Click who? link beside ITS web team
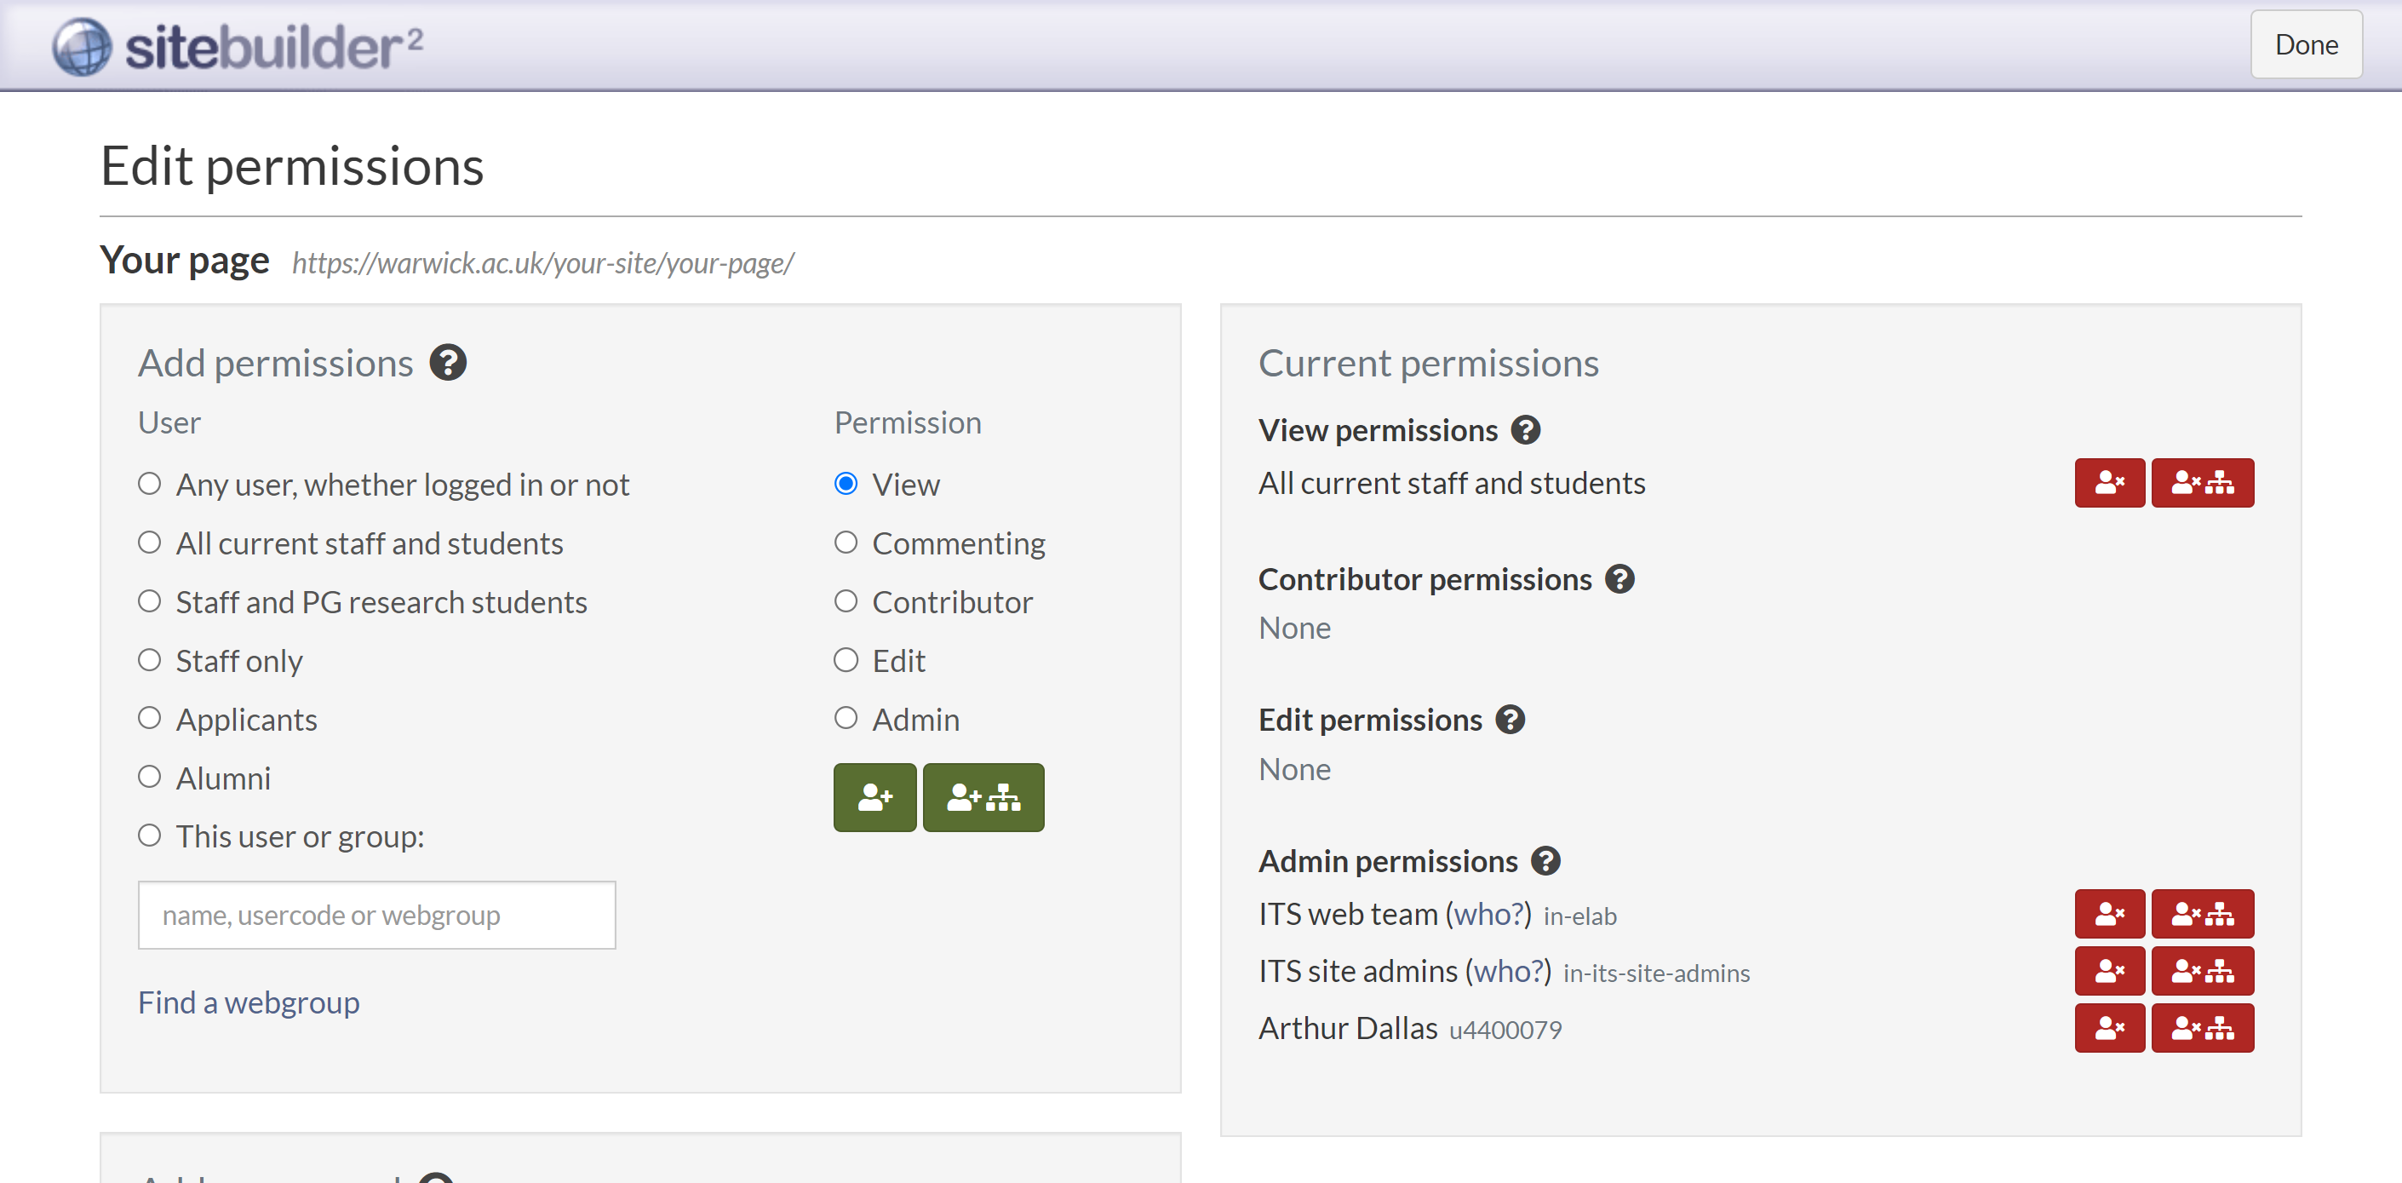 1488,913
